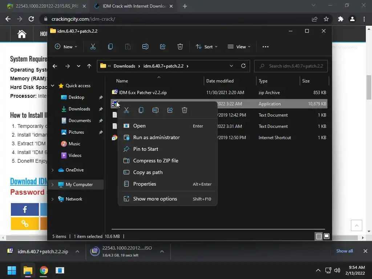372x279 pixels.
Task: Open Downloads in Quick access
Action: click(79, 109)
